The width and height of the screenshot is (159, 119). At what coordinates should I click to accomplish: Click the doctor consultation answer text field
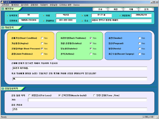coord(80,79)
